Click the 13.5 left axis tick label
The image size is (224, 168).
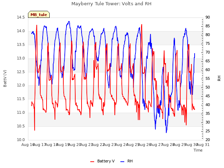pos(21,44)
